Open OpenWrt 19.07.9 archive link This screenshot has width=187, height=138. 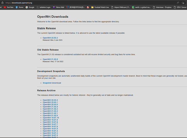tap(50, 120)
